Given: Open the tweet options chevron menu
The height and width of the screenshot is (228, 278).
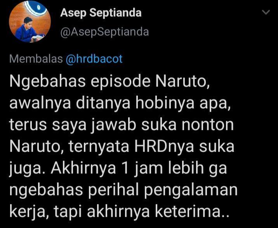Looking at the screenshot, I should (x=266, y=12).
